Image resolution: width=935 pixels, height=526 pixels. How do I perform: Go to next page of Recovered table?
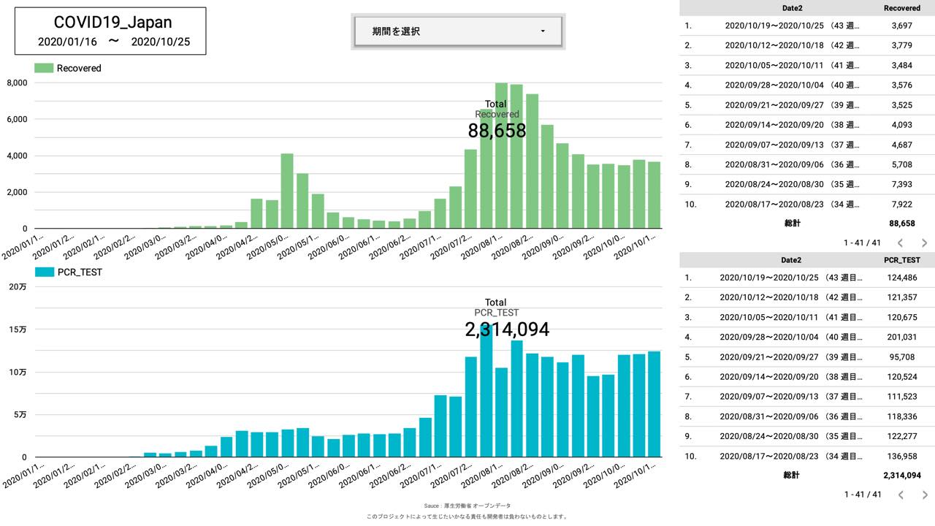click(924, 243)
